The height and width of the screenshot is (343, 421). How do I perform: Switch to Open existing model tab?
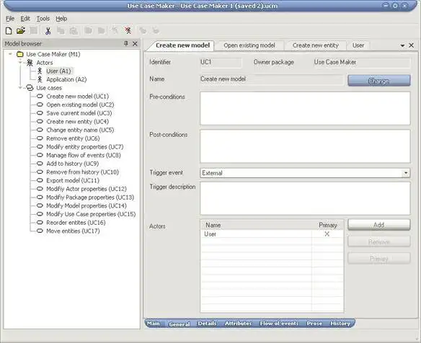(x=249, y=45)
